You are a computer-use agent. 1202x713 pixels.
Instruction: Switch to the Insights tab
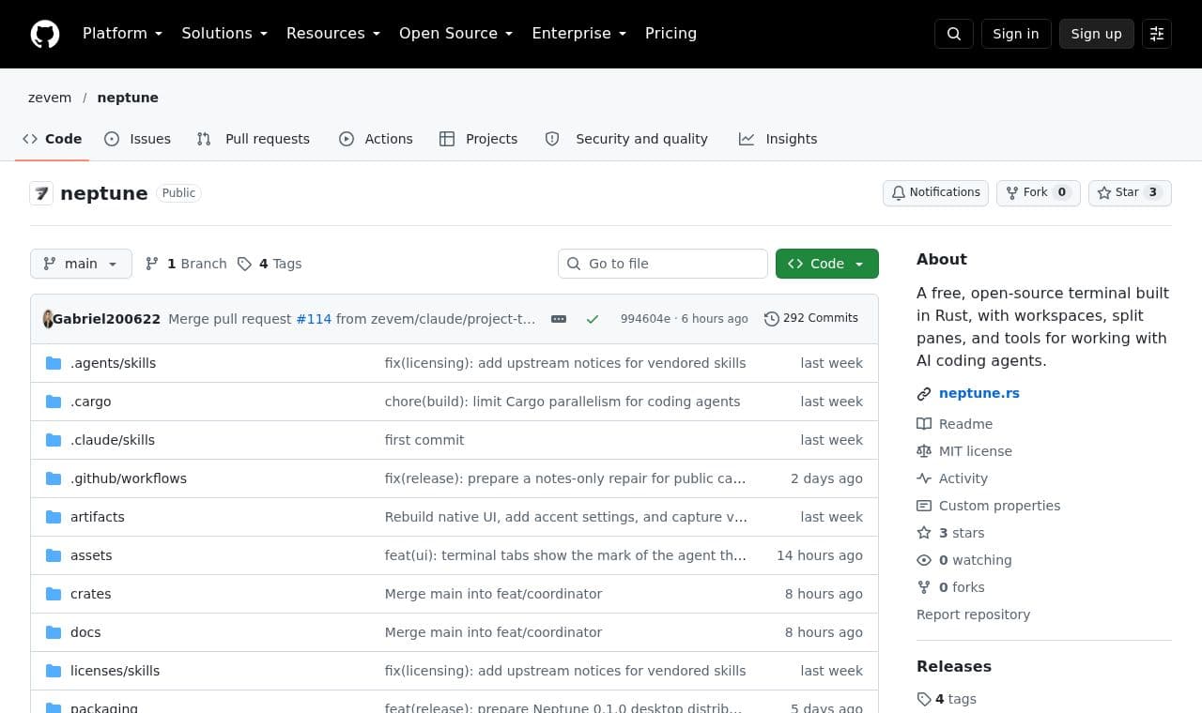click(778, 139)
